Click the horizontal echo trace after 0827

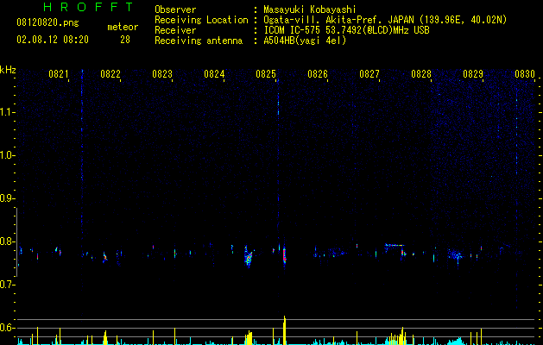tap(395, 245)
